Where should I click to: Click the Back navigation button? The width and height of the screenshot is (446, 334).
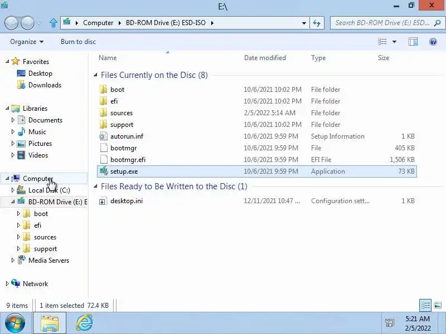point(12,23)
